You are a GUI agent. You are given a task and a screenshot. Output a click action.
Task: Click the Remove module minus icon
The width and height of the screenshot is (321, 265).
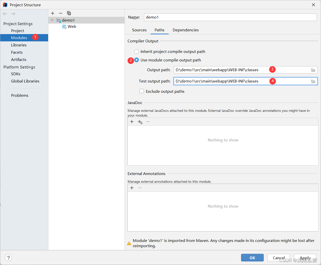pyautogui.click(x=60, y=13)
